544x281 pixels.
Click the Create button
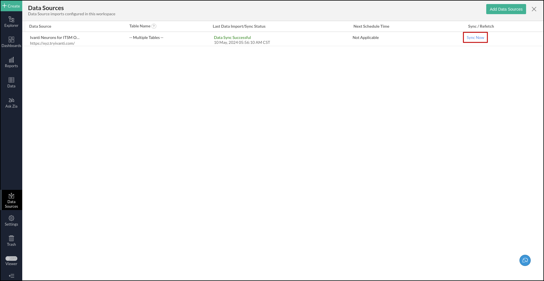(11, 6)
